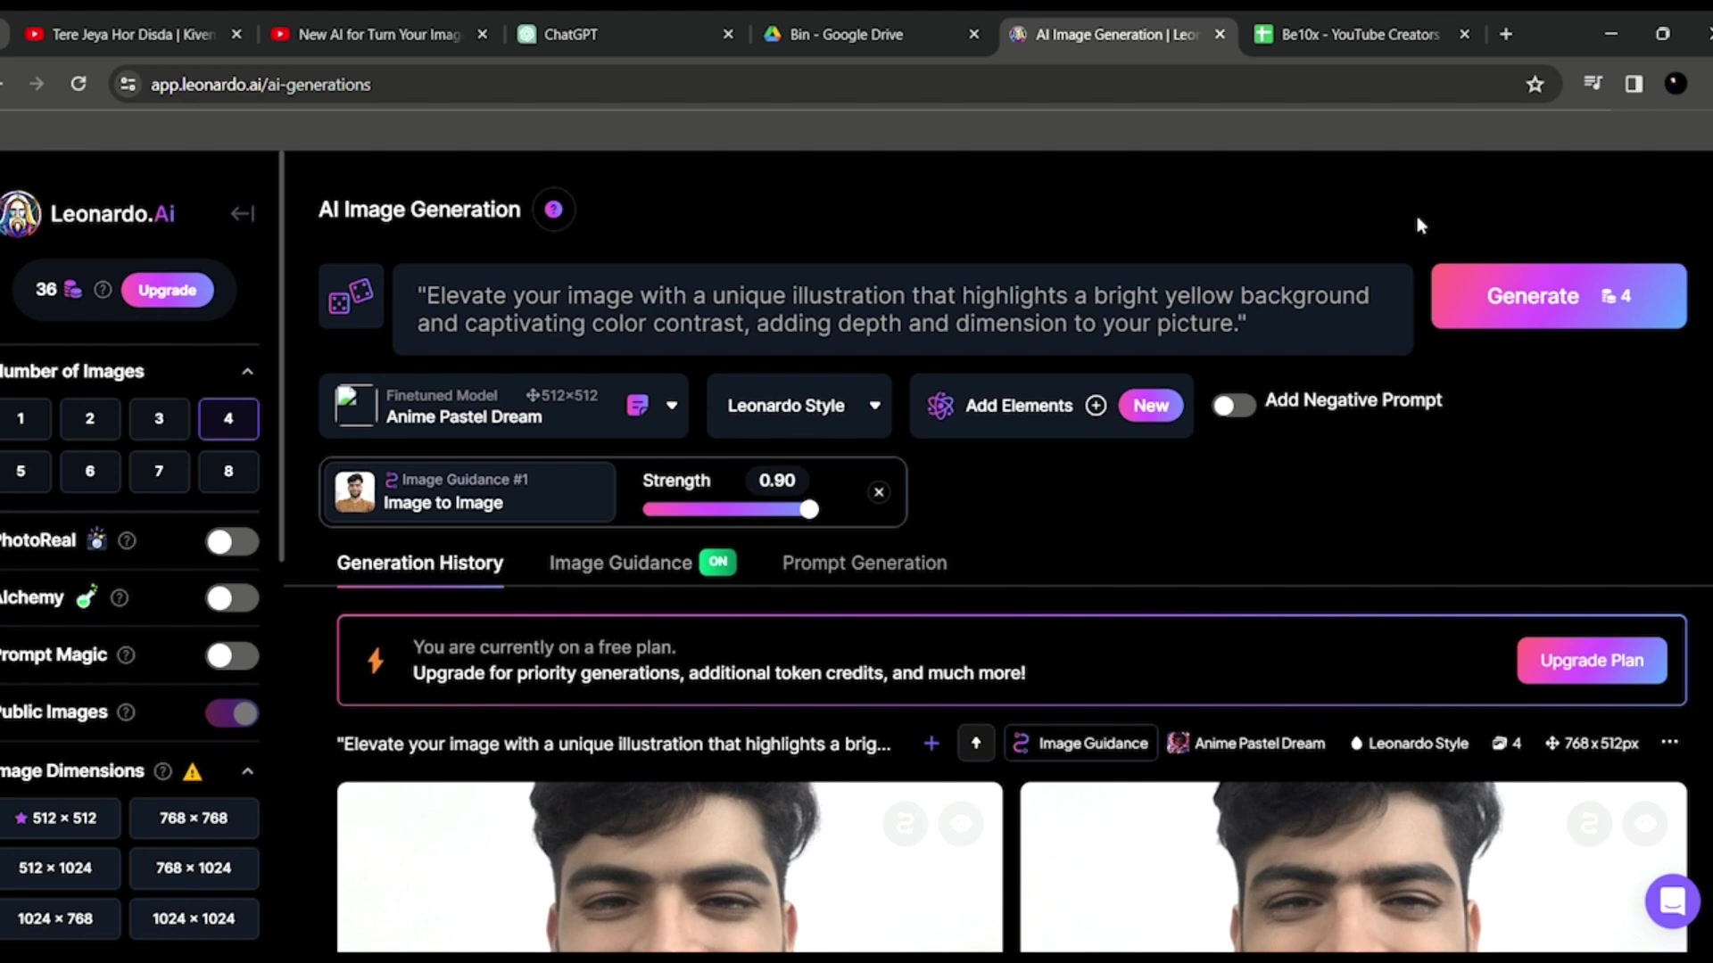Click the up-arrow reuse prompt icon

(976, 743)
